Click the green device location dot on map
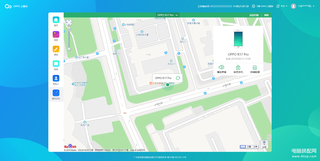 (x=167, y=85)
